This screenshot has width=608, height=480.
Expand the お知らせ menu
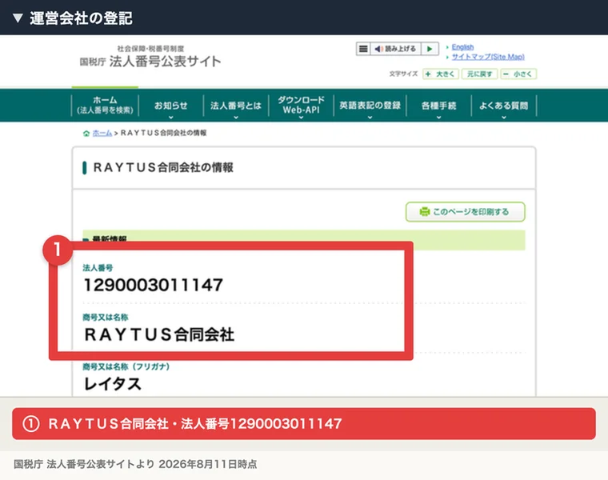pyautogui.click(x=171, y=106)
